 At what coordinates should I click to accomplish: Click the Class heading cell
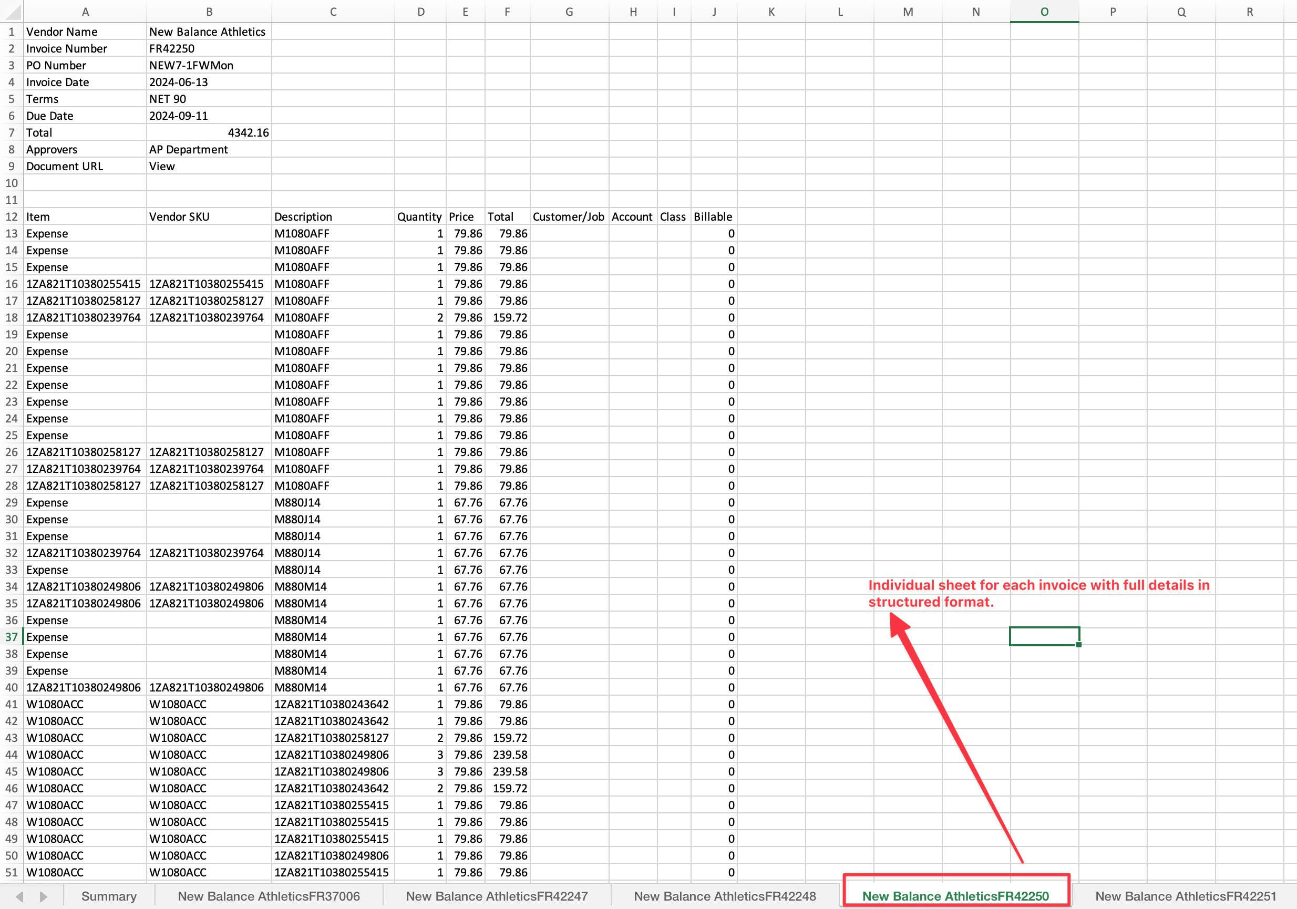674,217
